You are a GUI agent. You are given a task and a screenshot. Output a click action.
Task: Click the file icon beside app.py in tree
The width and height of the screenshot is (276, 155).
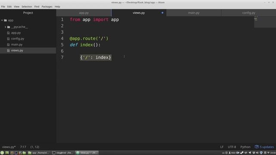pyautogui.click(x=8, y=33)
